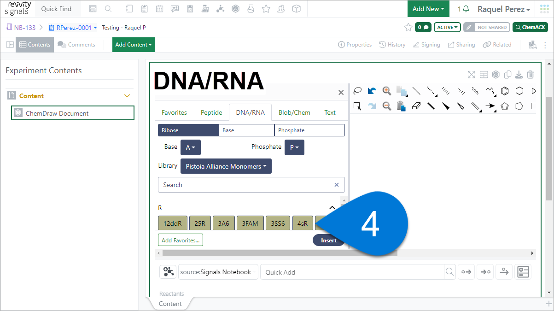
Task: Switch to the Peptide tab
Action: pyautogui.click(x=211, y=112)
